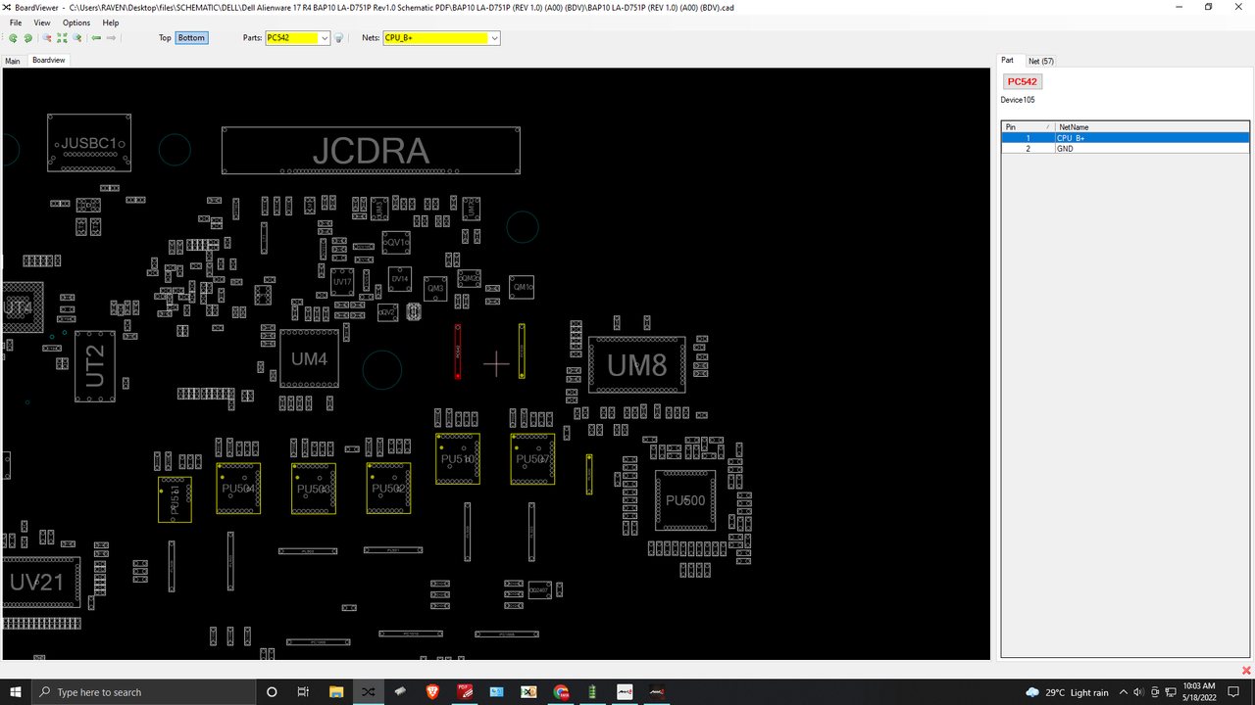Select the PU500 component on the board

tap(685, 500)
